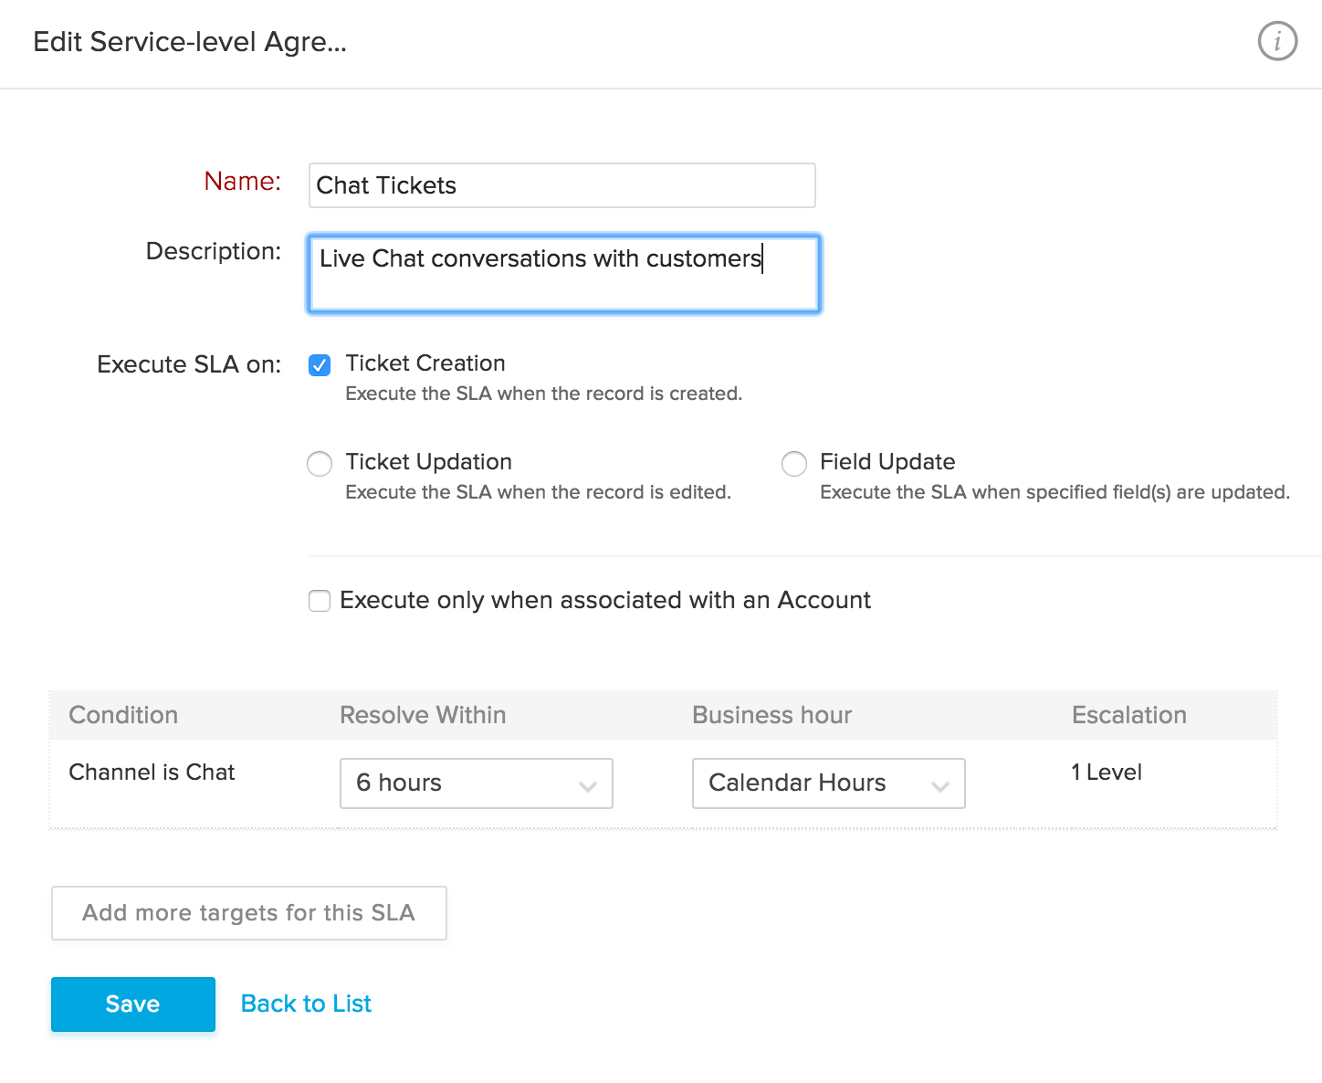This screenshot has width=1322, height=1083.
Task: Expand the Calendar Hours business hour dropdown
Action: coord(827,783)
